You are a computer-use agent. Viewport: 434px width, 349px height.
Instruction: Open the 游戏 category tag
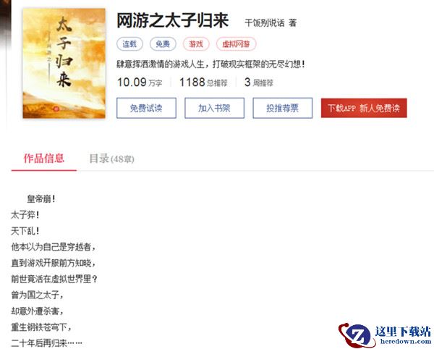196,44
